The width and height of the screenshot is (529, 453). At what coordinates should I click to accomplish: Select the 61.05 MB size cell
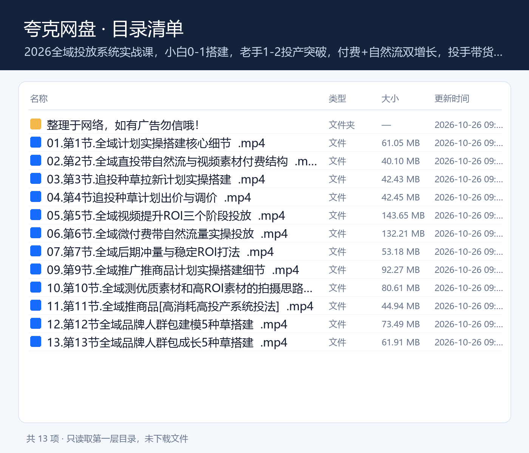click(401, 143)
